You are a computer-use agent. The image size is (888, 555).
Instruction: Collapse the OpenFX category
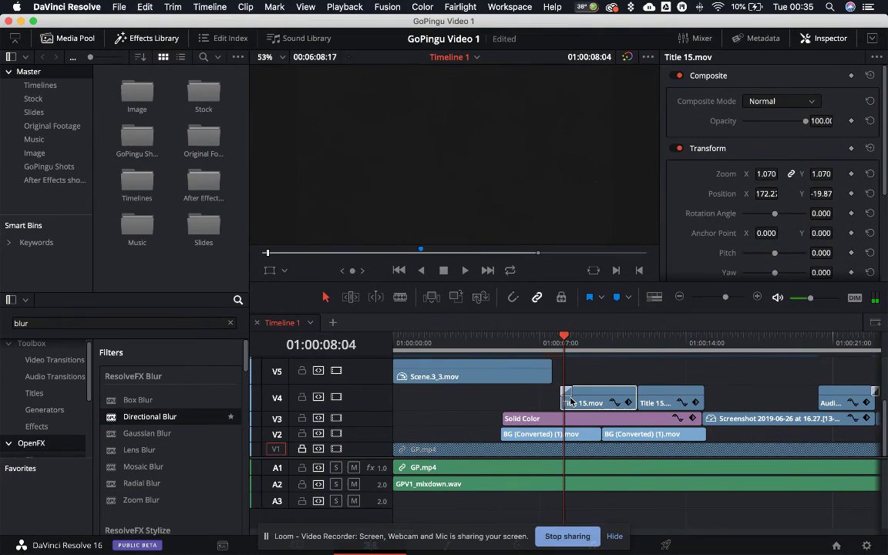tap(8, 443)
